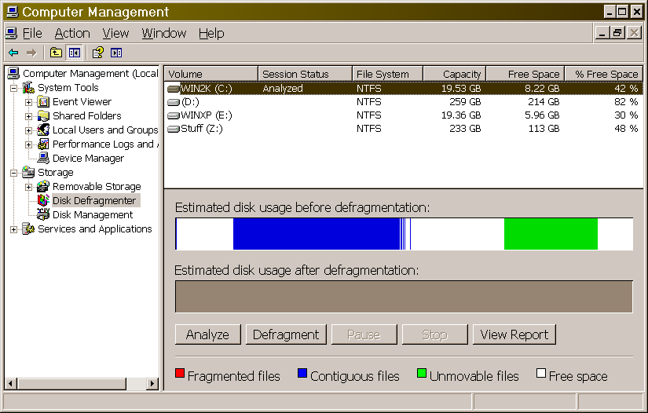Screen dimensions: 648x413
Task: Click the green Unmovable files legend swatch
Action: coord(421,374)
